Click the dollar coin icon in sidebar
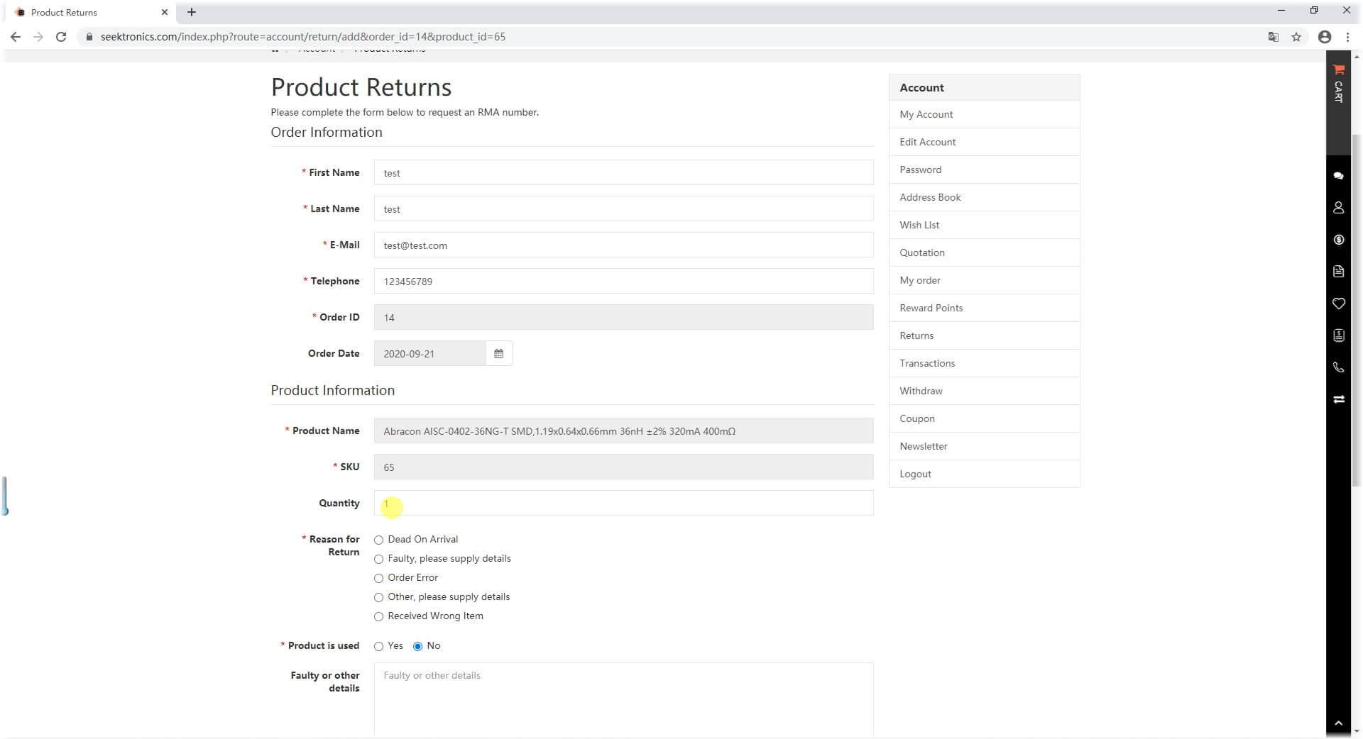 [1338, 240]
